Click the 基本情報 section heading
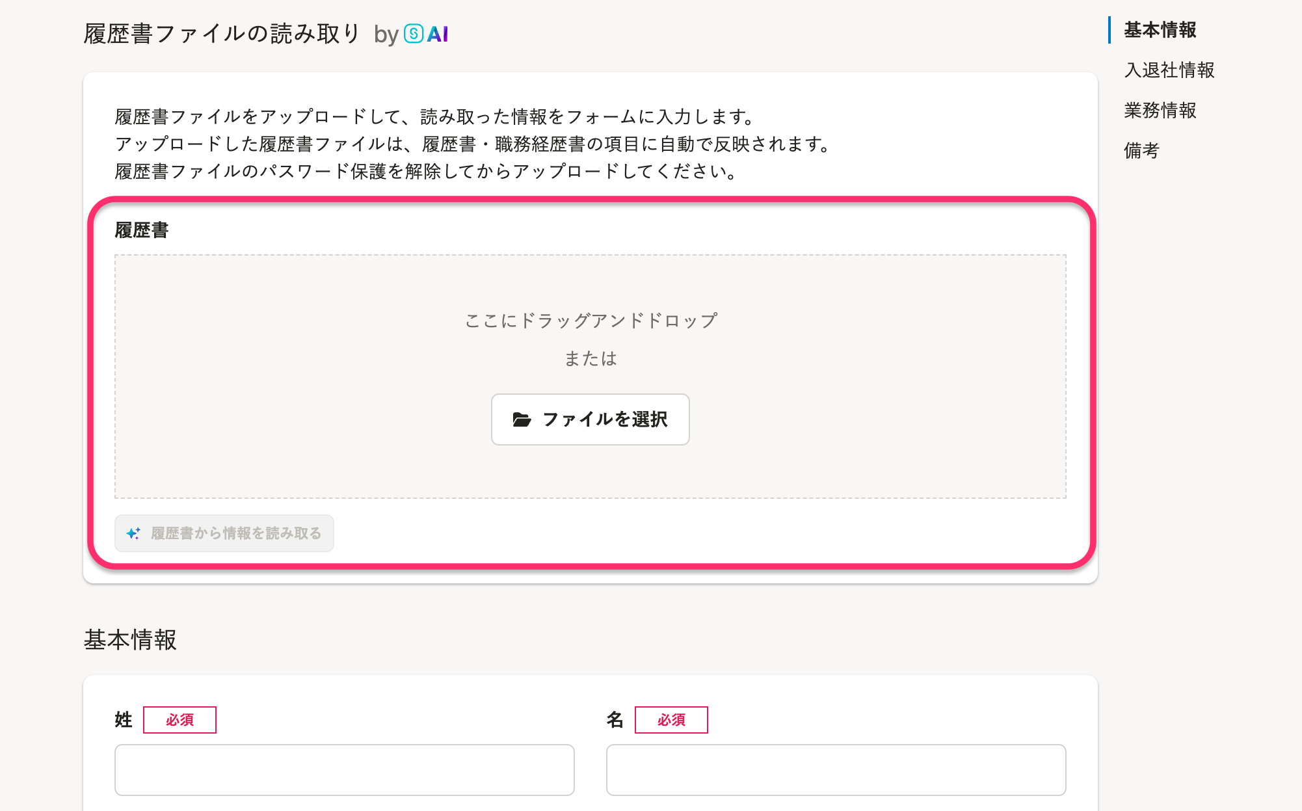 [x=130, y=640]
